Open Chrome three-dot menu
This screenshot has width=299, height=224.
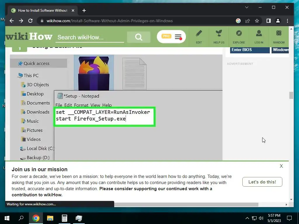pos(287,21)
